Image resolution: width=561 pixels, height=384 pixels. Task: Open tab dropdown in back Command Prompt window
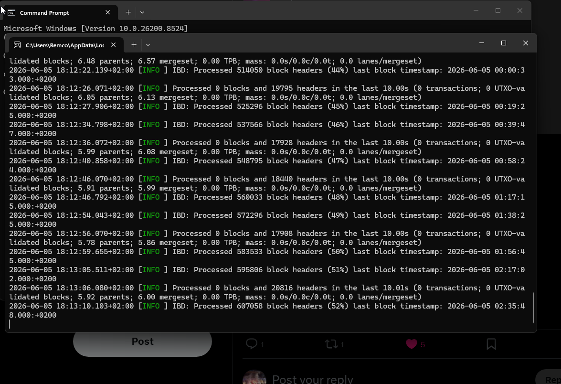142,12
